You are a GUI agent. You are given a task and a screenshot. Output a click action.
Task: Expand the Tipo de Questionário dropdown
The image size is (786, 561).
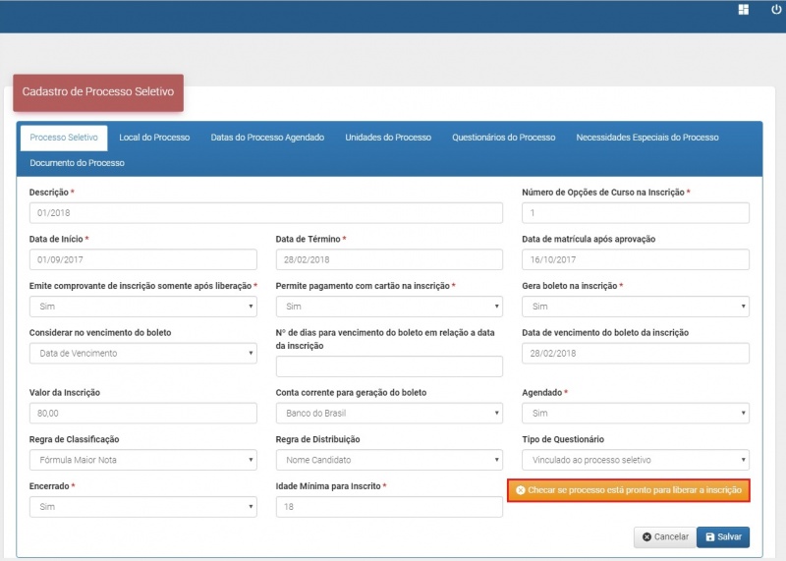click(x=635, y=459)
